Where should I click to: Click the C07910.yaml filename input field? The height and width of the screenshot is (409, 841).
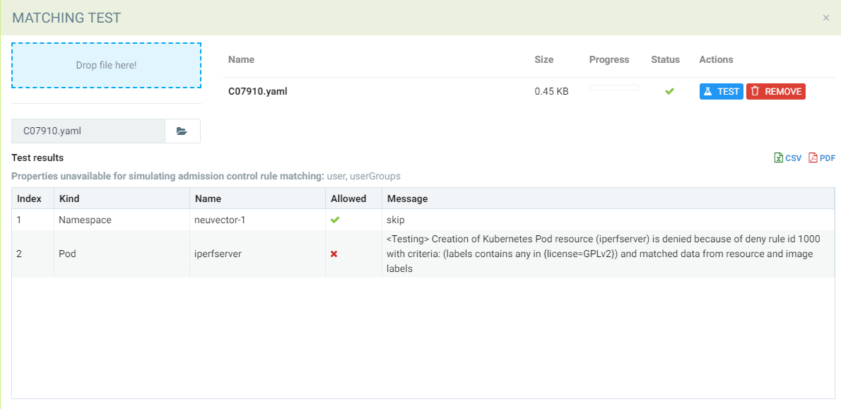pyautogui.click(x=88, y=131)
